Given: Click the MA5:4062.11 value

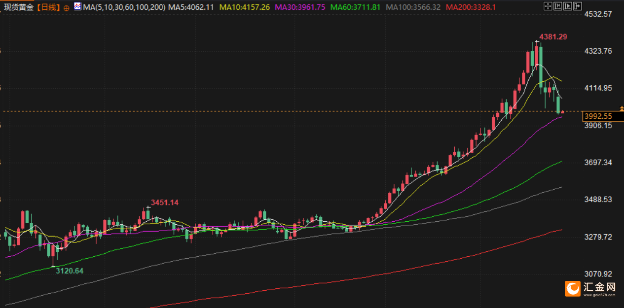Looking at the screenshot, I should click(191, 7).
